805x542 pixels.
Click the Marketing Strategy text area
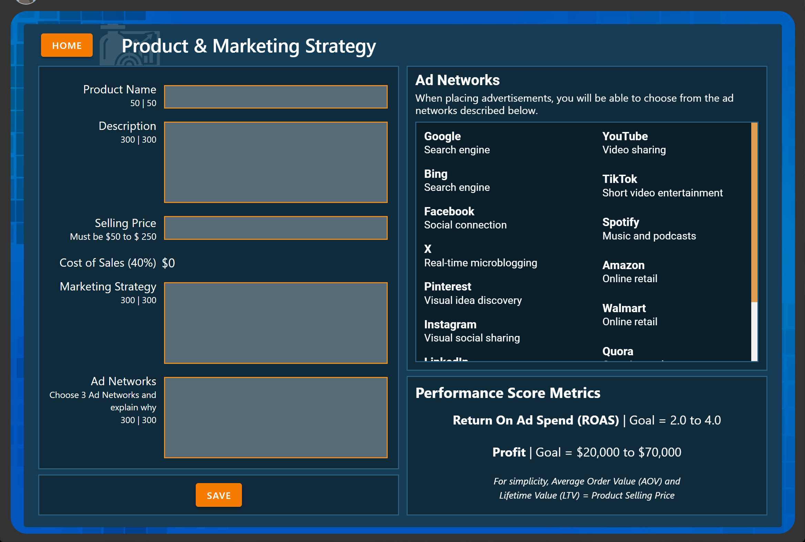coord(275,323)
